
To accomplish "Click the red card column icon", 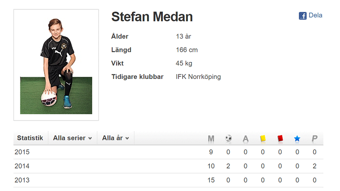I will pyautogui.click(x=280, y=138).
